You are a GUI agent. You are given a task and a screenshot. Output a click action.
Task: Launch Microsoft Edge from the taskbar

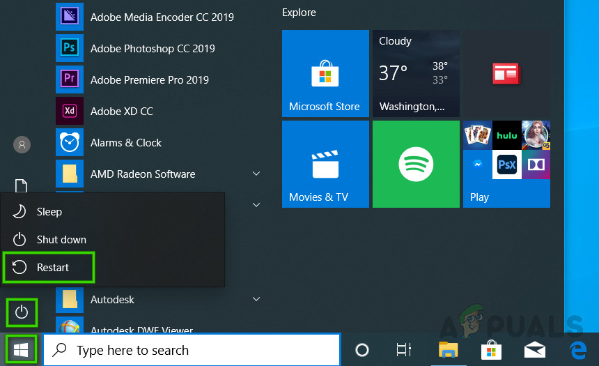(x=578, y=349)
